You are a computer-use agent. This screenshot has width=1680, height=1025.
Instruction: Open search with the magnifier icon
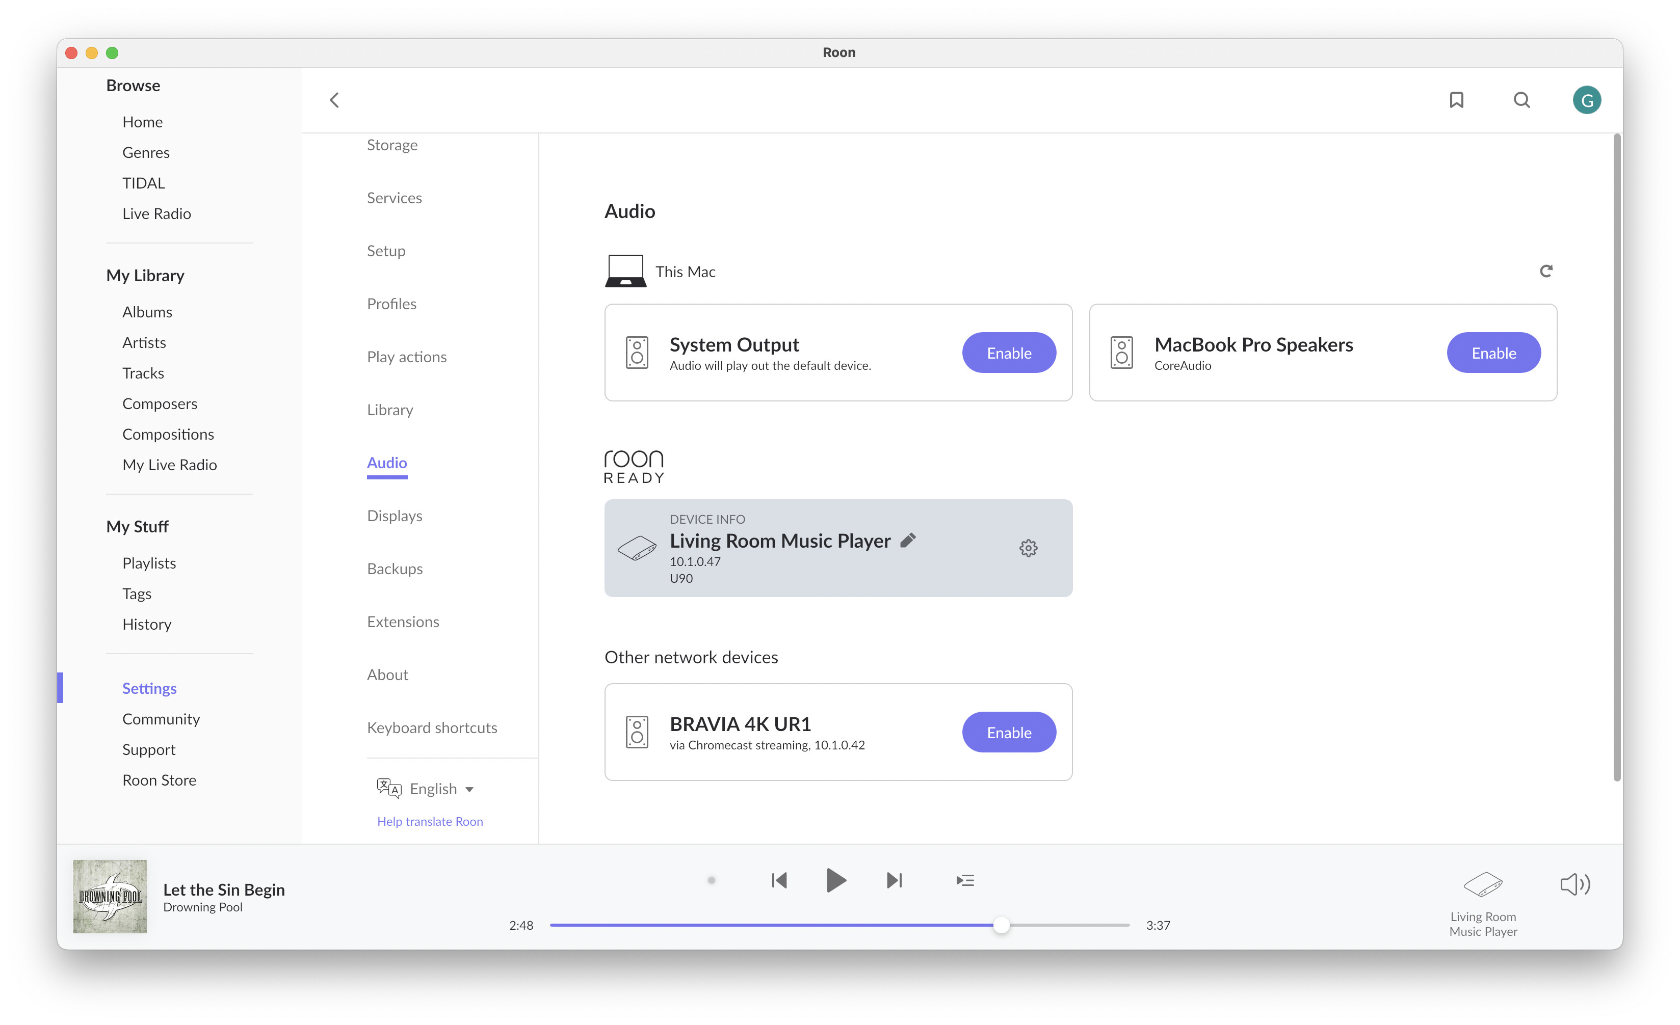(x=1522, y=100)
